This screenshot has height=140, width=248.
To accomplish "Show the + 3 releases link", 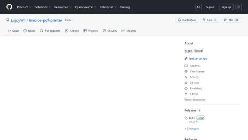I will tap(192, 129).
